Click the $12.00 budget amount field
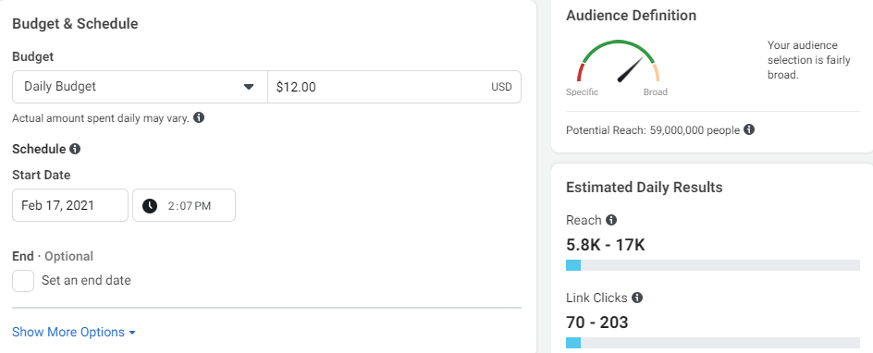Screen dimensions: 873x353 point(394,87)
